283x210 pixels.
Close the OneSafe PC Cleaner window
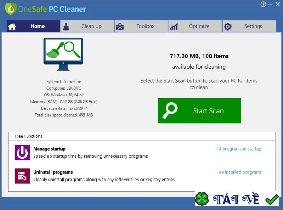pyautogui.click(x=278, y=4)
